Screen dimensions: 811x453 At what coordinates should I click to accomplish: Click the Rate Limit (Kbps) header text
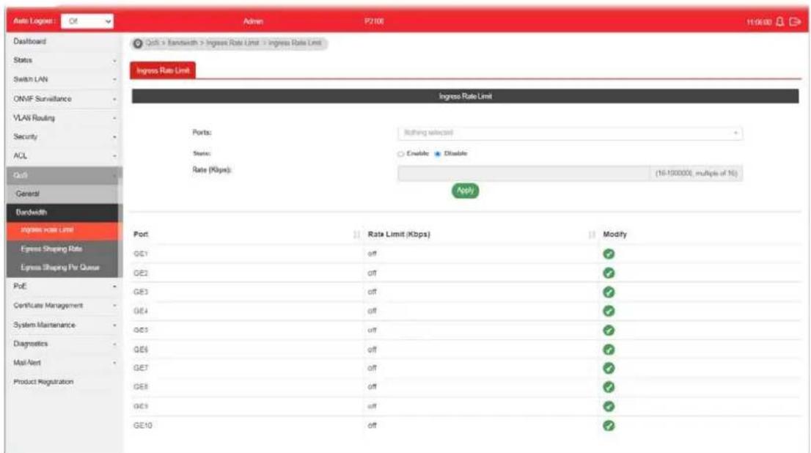coord(399,235)
